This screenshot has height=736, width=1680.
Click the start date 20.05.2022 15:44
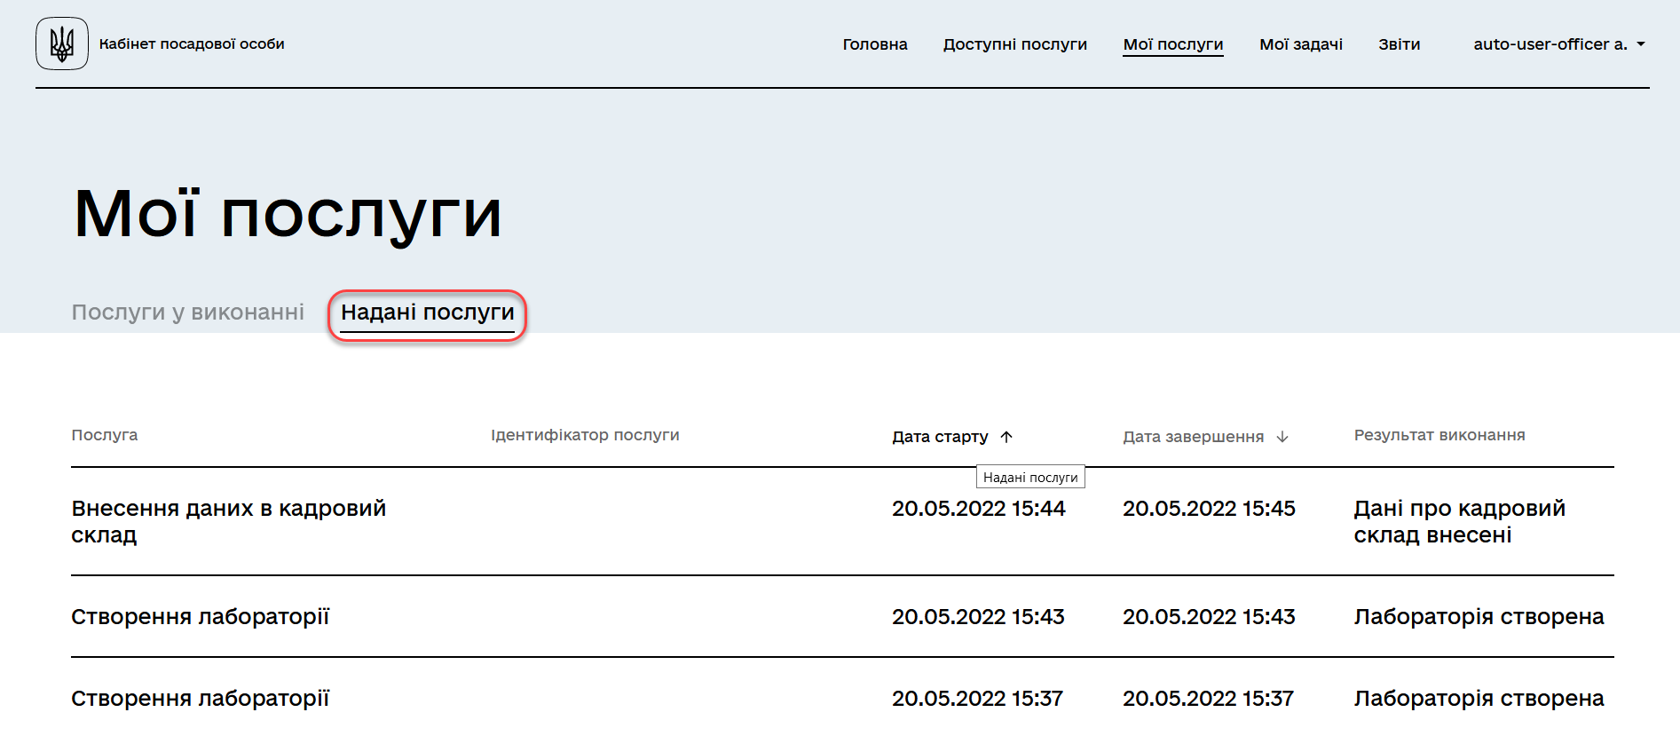979,509
